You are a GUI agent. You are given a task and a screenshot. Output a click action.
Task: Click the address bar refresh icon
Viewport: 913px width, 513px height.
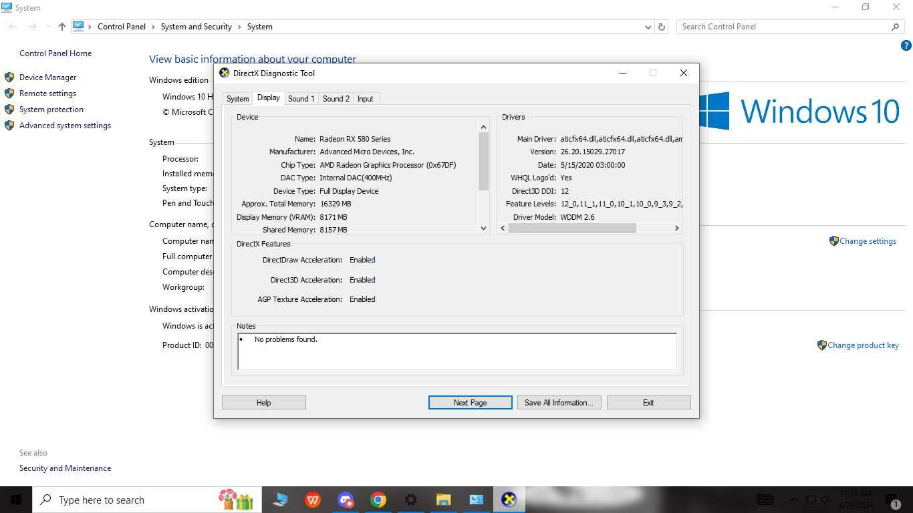click(662, 27)
